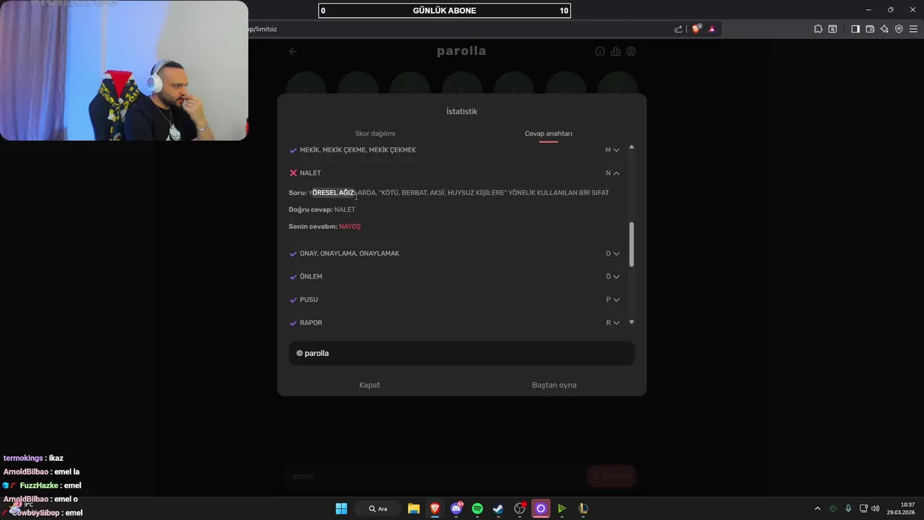This screenshot has height=520, width=924.
Task: Click the RAPOR answer text
Action: pos(311,323)
